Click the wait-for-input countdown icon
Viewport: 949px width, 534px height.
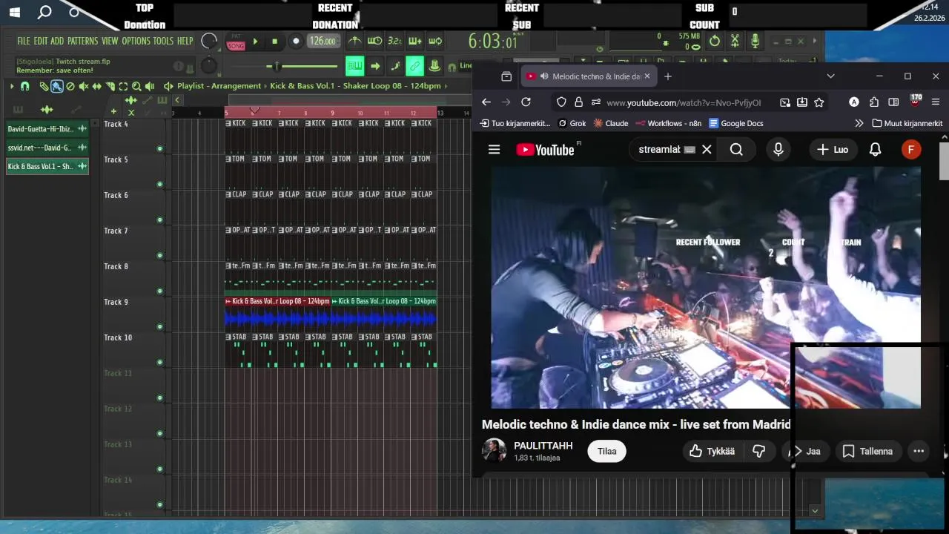(374, 41)
